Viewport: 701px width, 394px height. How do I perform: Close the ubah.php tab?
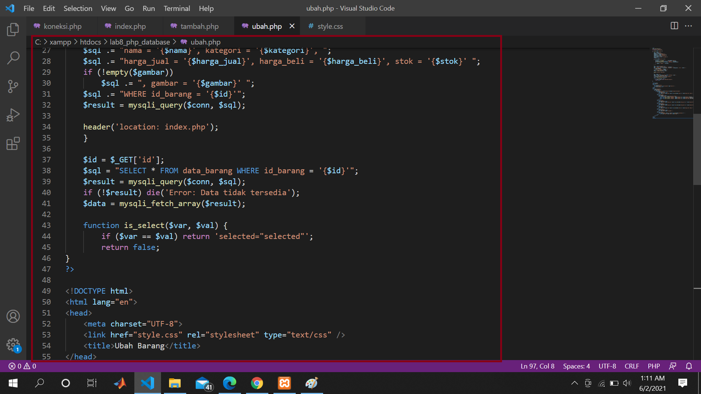tap(292, 26)
